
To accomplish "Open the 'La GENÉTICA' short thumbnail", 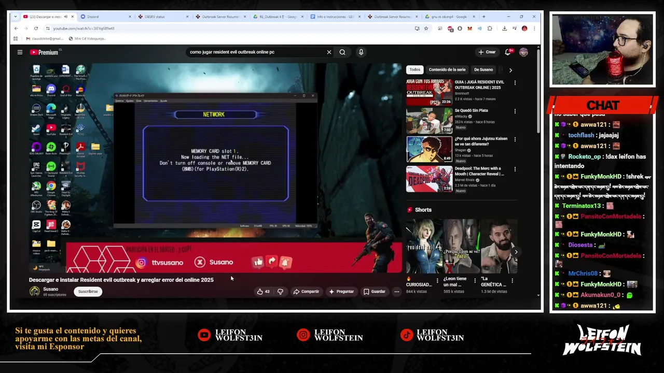I will pyautogui.click(x=499, y=247).
